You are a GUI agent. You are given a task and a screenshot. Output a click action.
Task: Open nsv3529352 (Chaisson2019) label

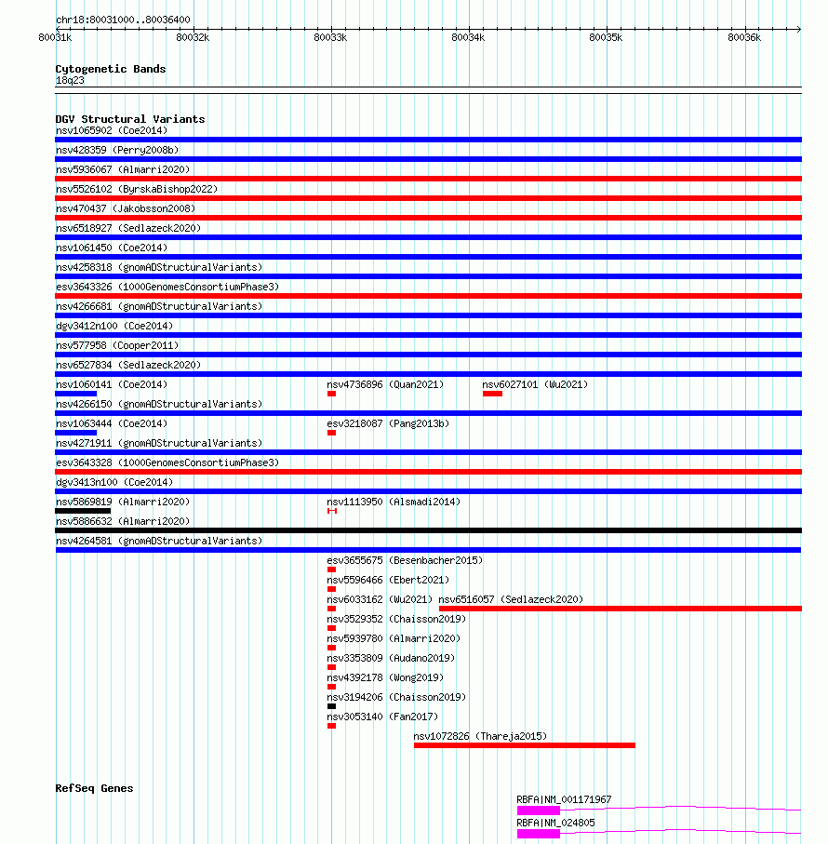[396, 619]
